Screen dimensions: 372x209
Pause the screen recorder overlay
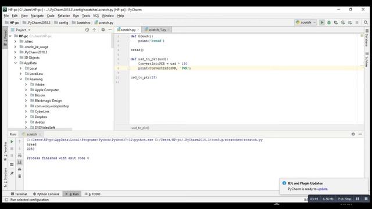[x=357, y=199]
